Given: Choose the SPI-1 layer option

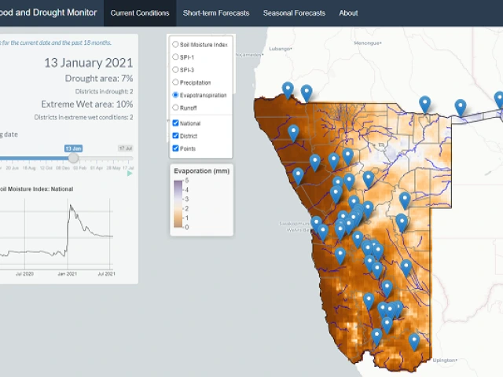Looking at the screenshot, I should point(175,57).
